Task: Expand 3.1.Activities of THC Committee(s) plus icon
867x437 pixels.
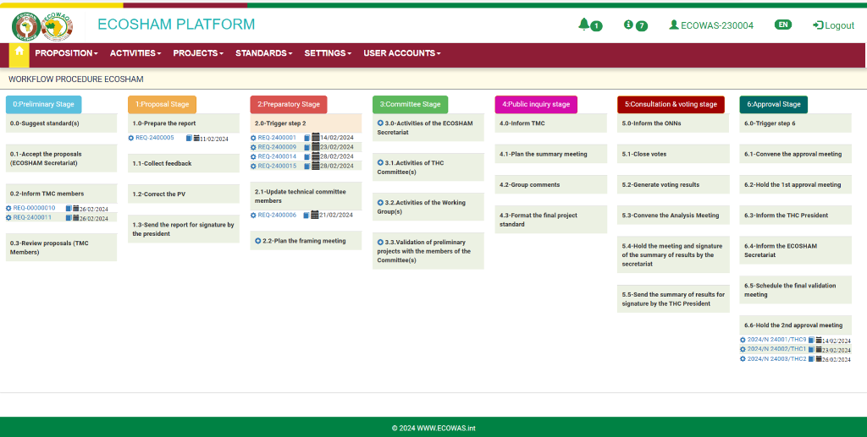Action: pyautogui.click(x=380, y=163)
